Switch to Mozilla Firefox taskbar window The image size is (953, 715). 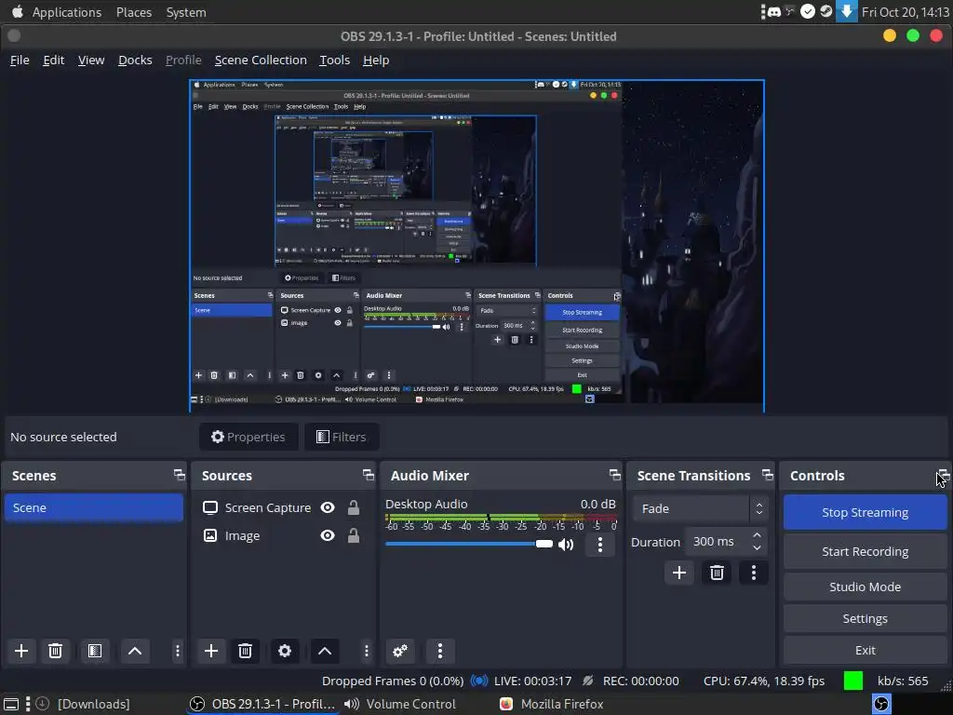[552, 704]
